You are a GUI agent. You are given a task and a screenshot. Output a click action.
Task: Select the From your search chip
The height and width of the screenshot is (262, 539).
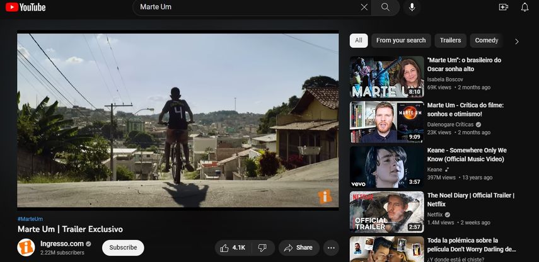(401, 40)
